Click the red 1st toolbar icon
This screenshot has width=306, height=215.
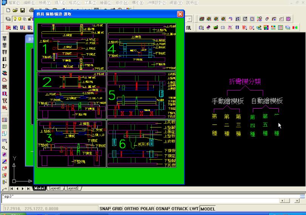8,28
